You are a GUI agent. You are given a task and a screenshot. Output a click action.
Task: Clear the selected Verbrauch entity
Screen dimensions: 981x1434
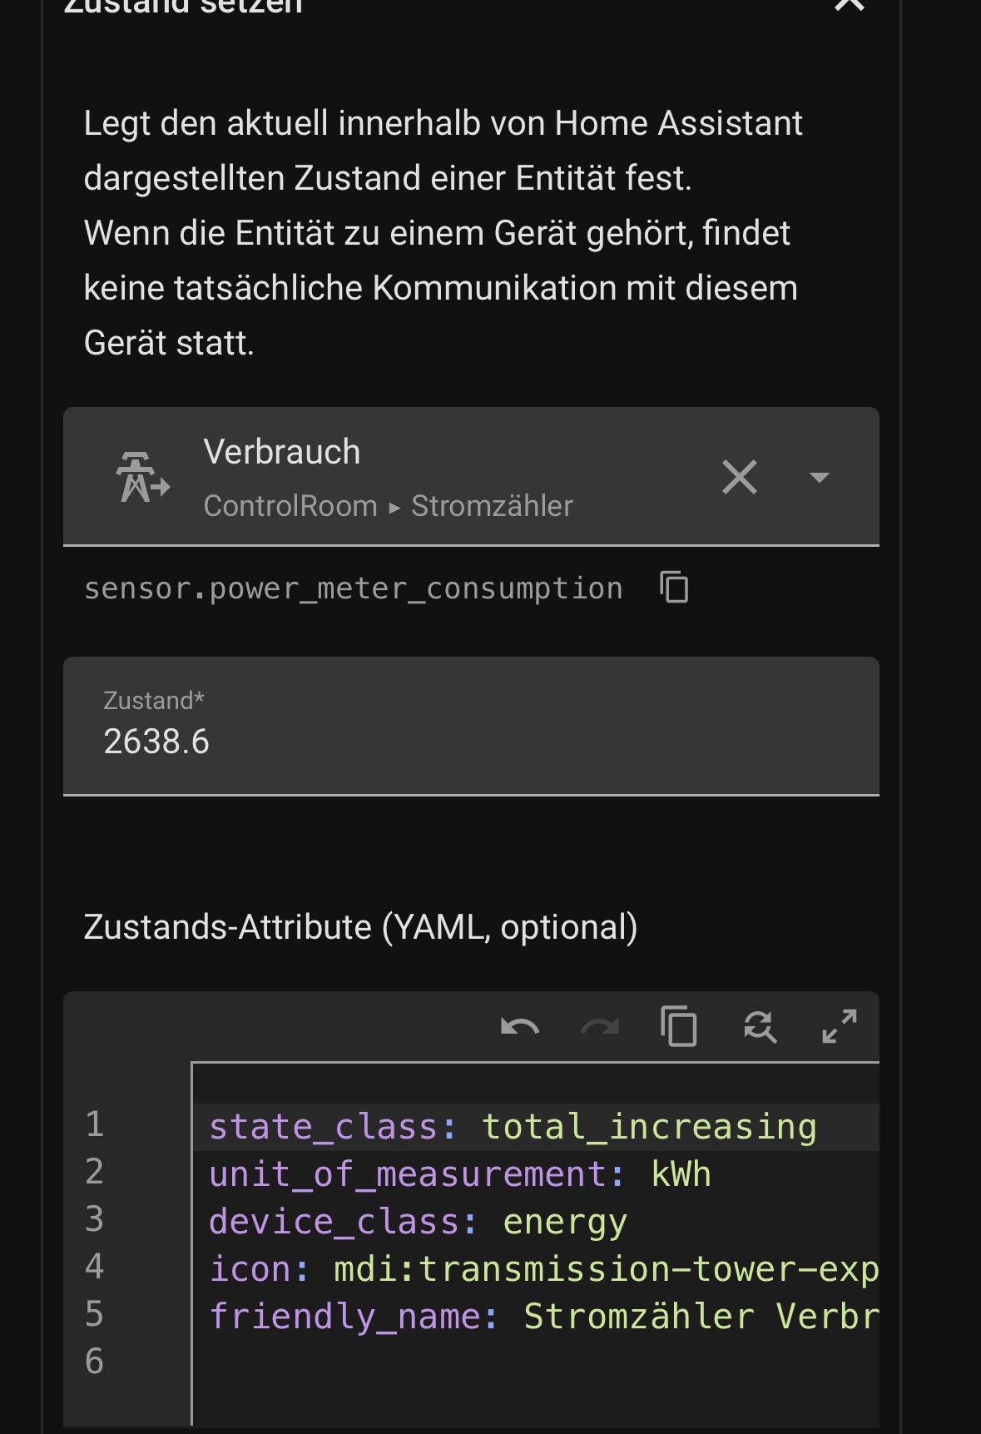point(739,477)
